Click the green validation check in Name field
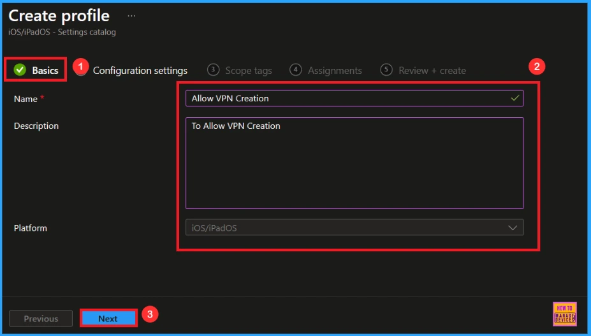The image size is (591, 336). pos(514,98)
